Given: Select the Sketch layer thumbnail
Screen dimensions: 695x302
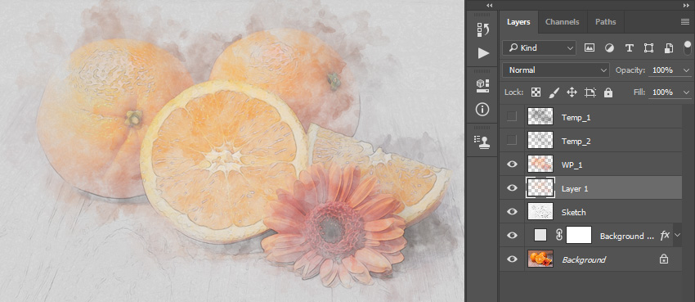Looking at the screenshot, I should (540, 211).
